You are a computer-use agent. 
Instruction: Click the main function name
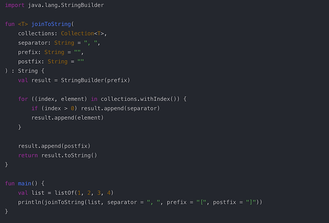pos(25,183)
